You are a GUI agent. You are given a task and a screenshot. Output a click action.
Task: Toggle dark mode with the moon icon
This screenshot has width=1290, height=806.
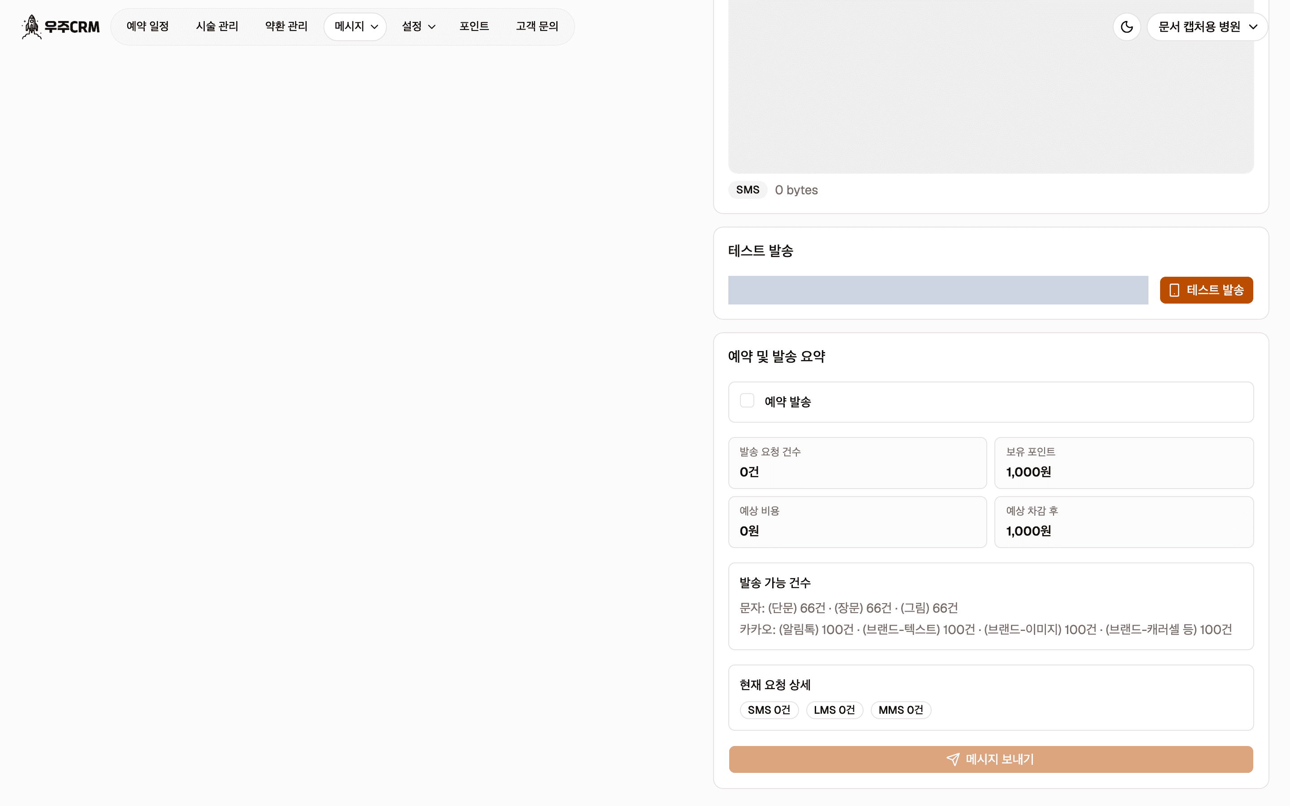tap(1127, 27)
